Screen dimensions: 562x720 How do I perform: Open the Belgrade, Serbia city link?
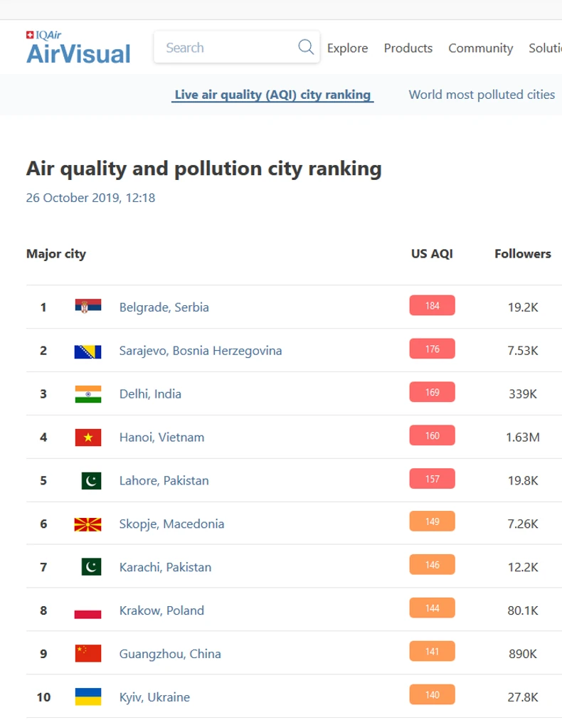164,307
